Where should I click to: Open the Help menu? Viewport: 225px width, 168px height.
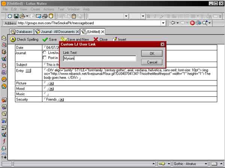86,9
